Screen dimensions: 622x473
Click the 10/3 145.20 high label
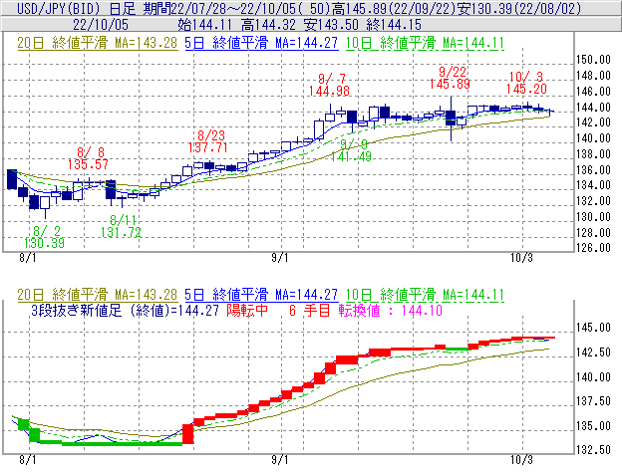526,83
